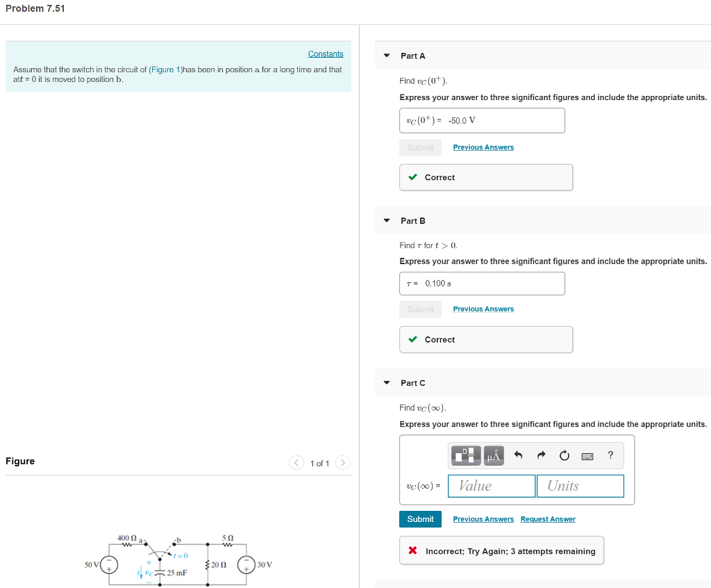Collapse Part A using its triangle
711x588 pixels.
point(386,56)
